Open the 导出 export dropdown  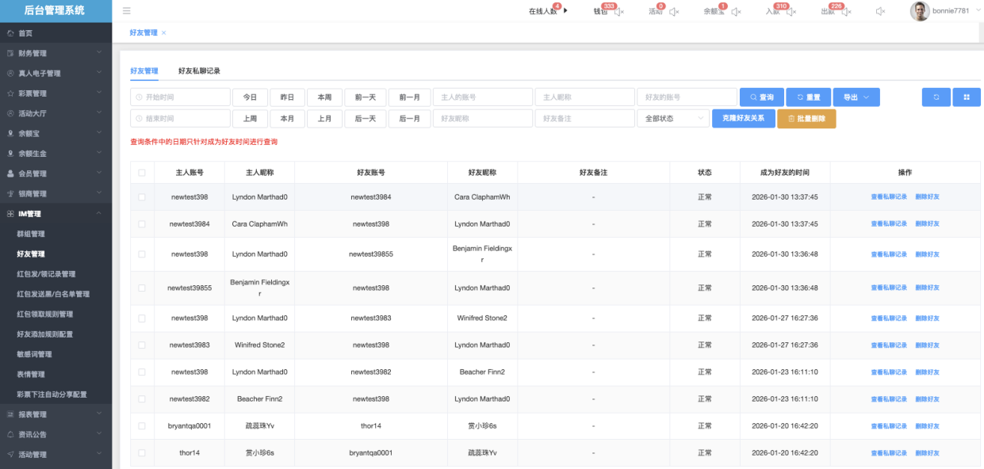pos(856,97)
